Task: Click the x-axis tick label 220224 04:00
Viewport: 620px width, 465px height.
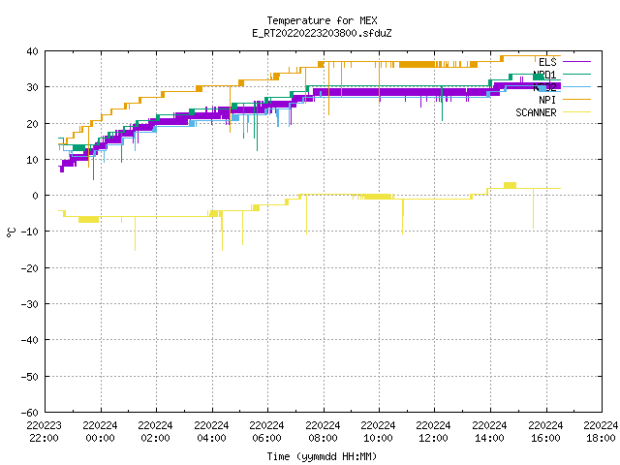Action: pos(211,432)
